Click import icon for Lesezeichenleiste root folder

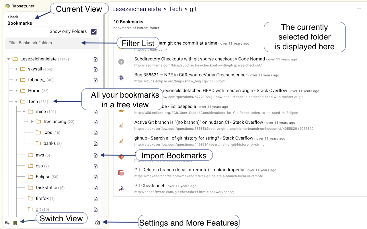point(96,59)
